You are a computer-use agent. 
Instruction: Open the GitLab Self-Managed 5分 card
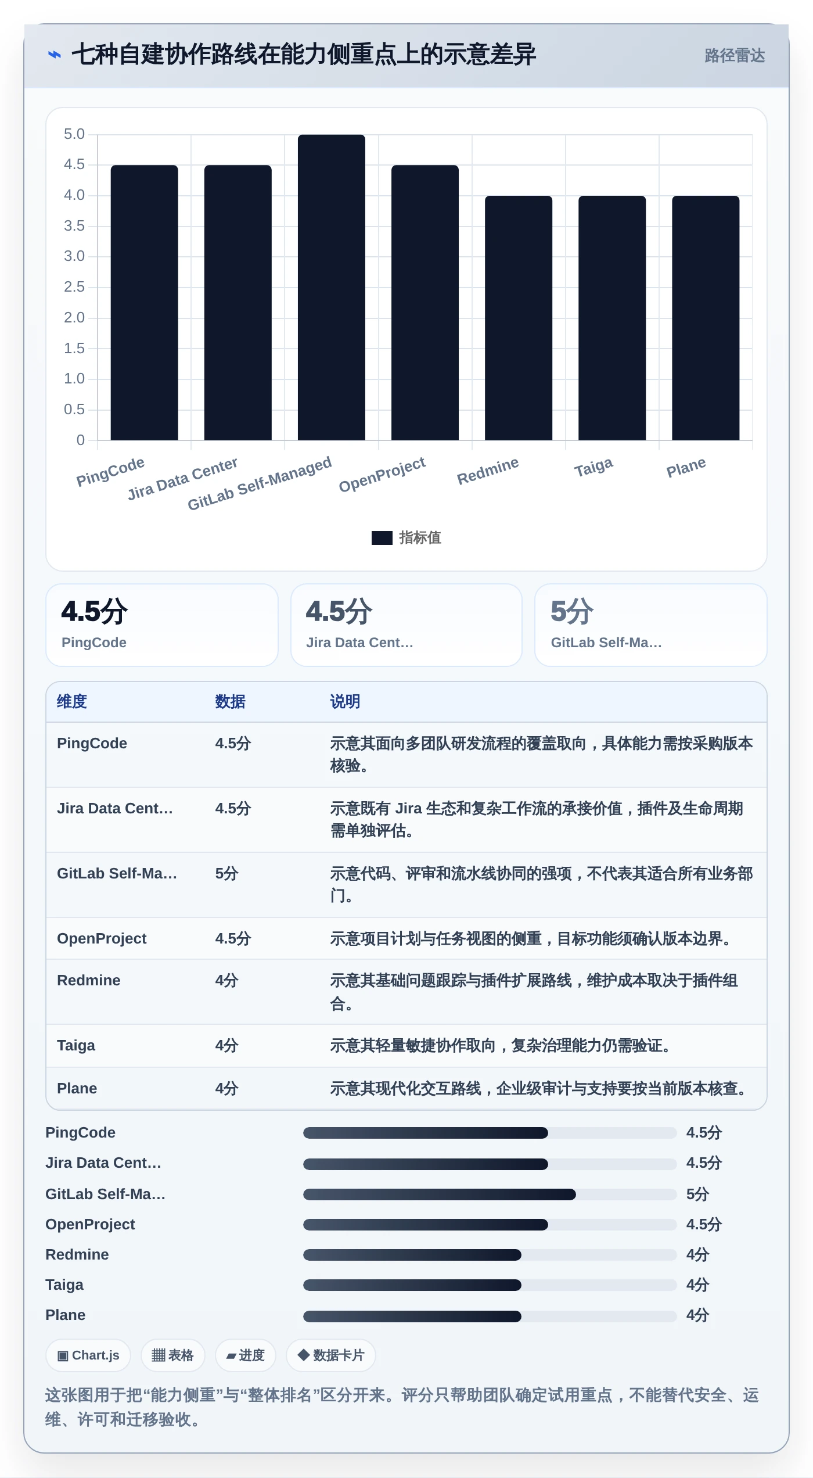[x=651, y=625]
